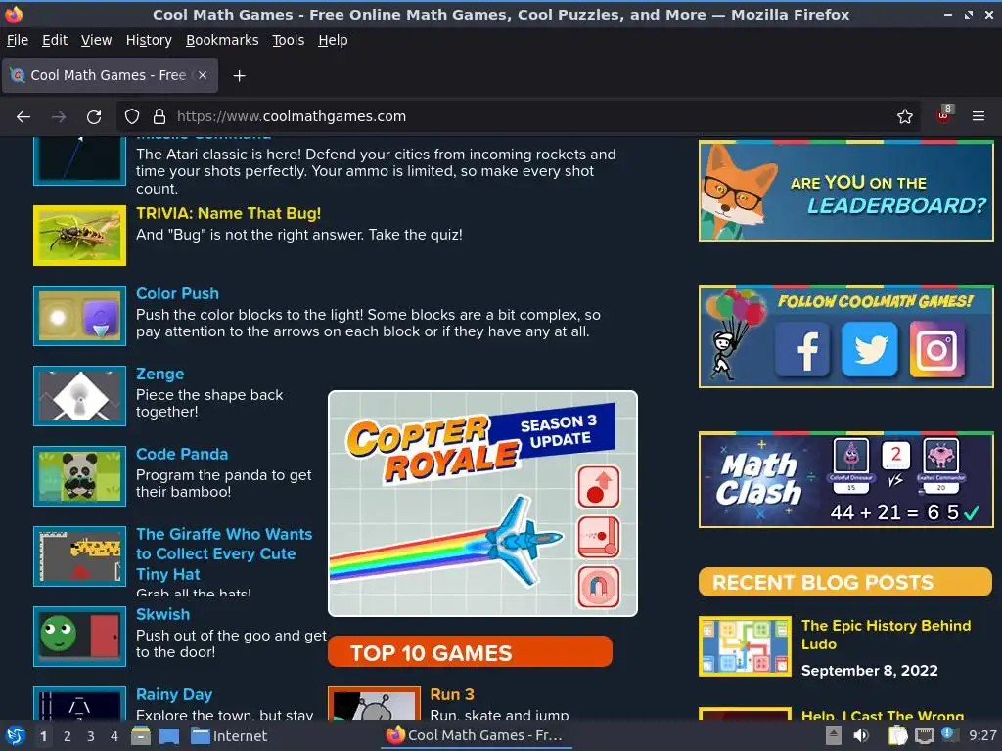The width and height of the screenshot is (1002, 751).
Task: Open the File menu
Action: 18,40
